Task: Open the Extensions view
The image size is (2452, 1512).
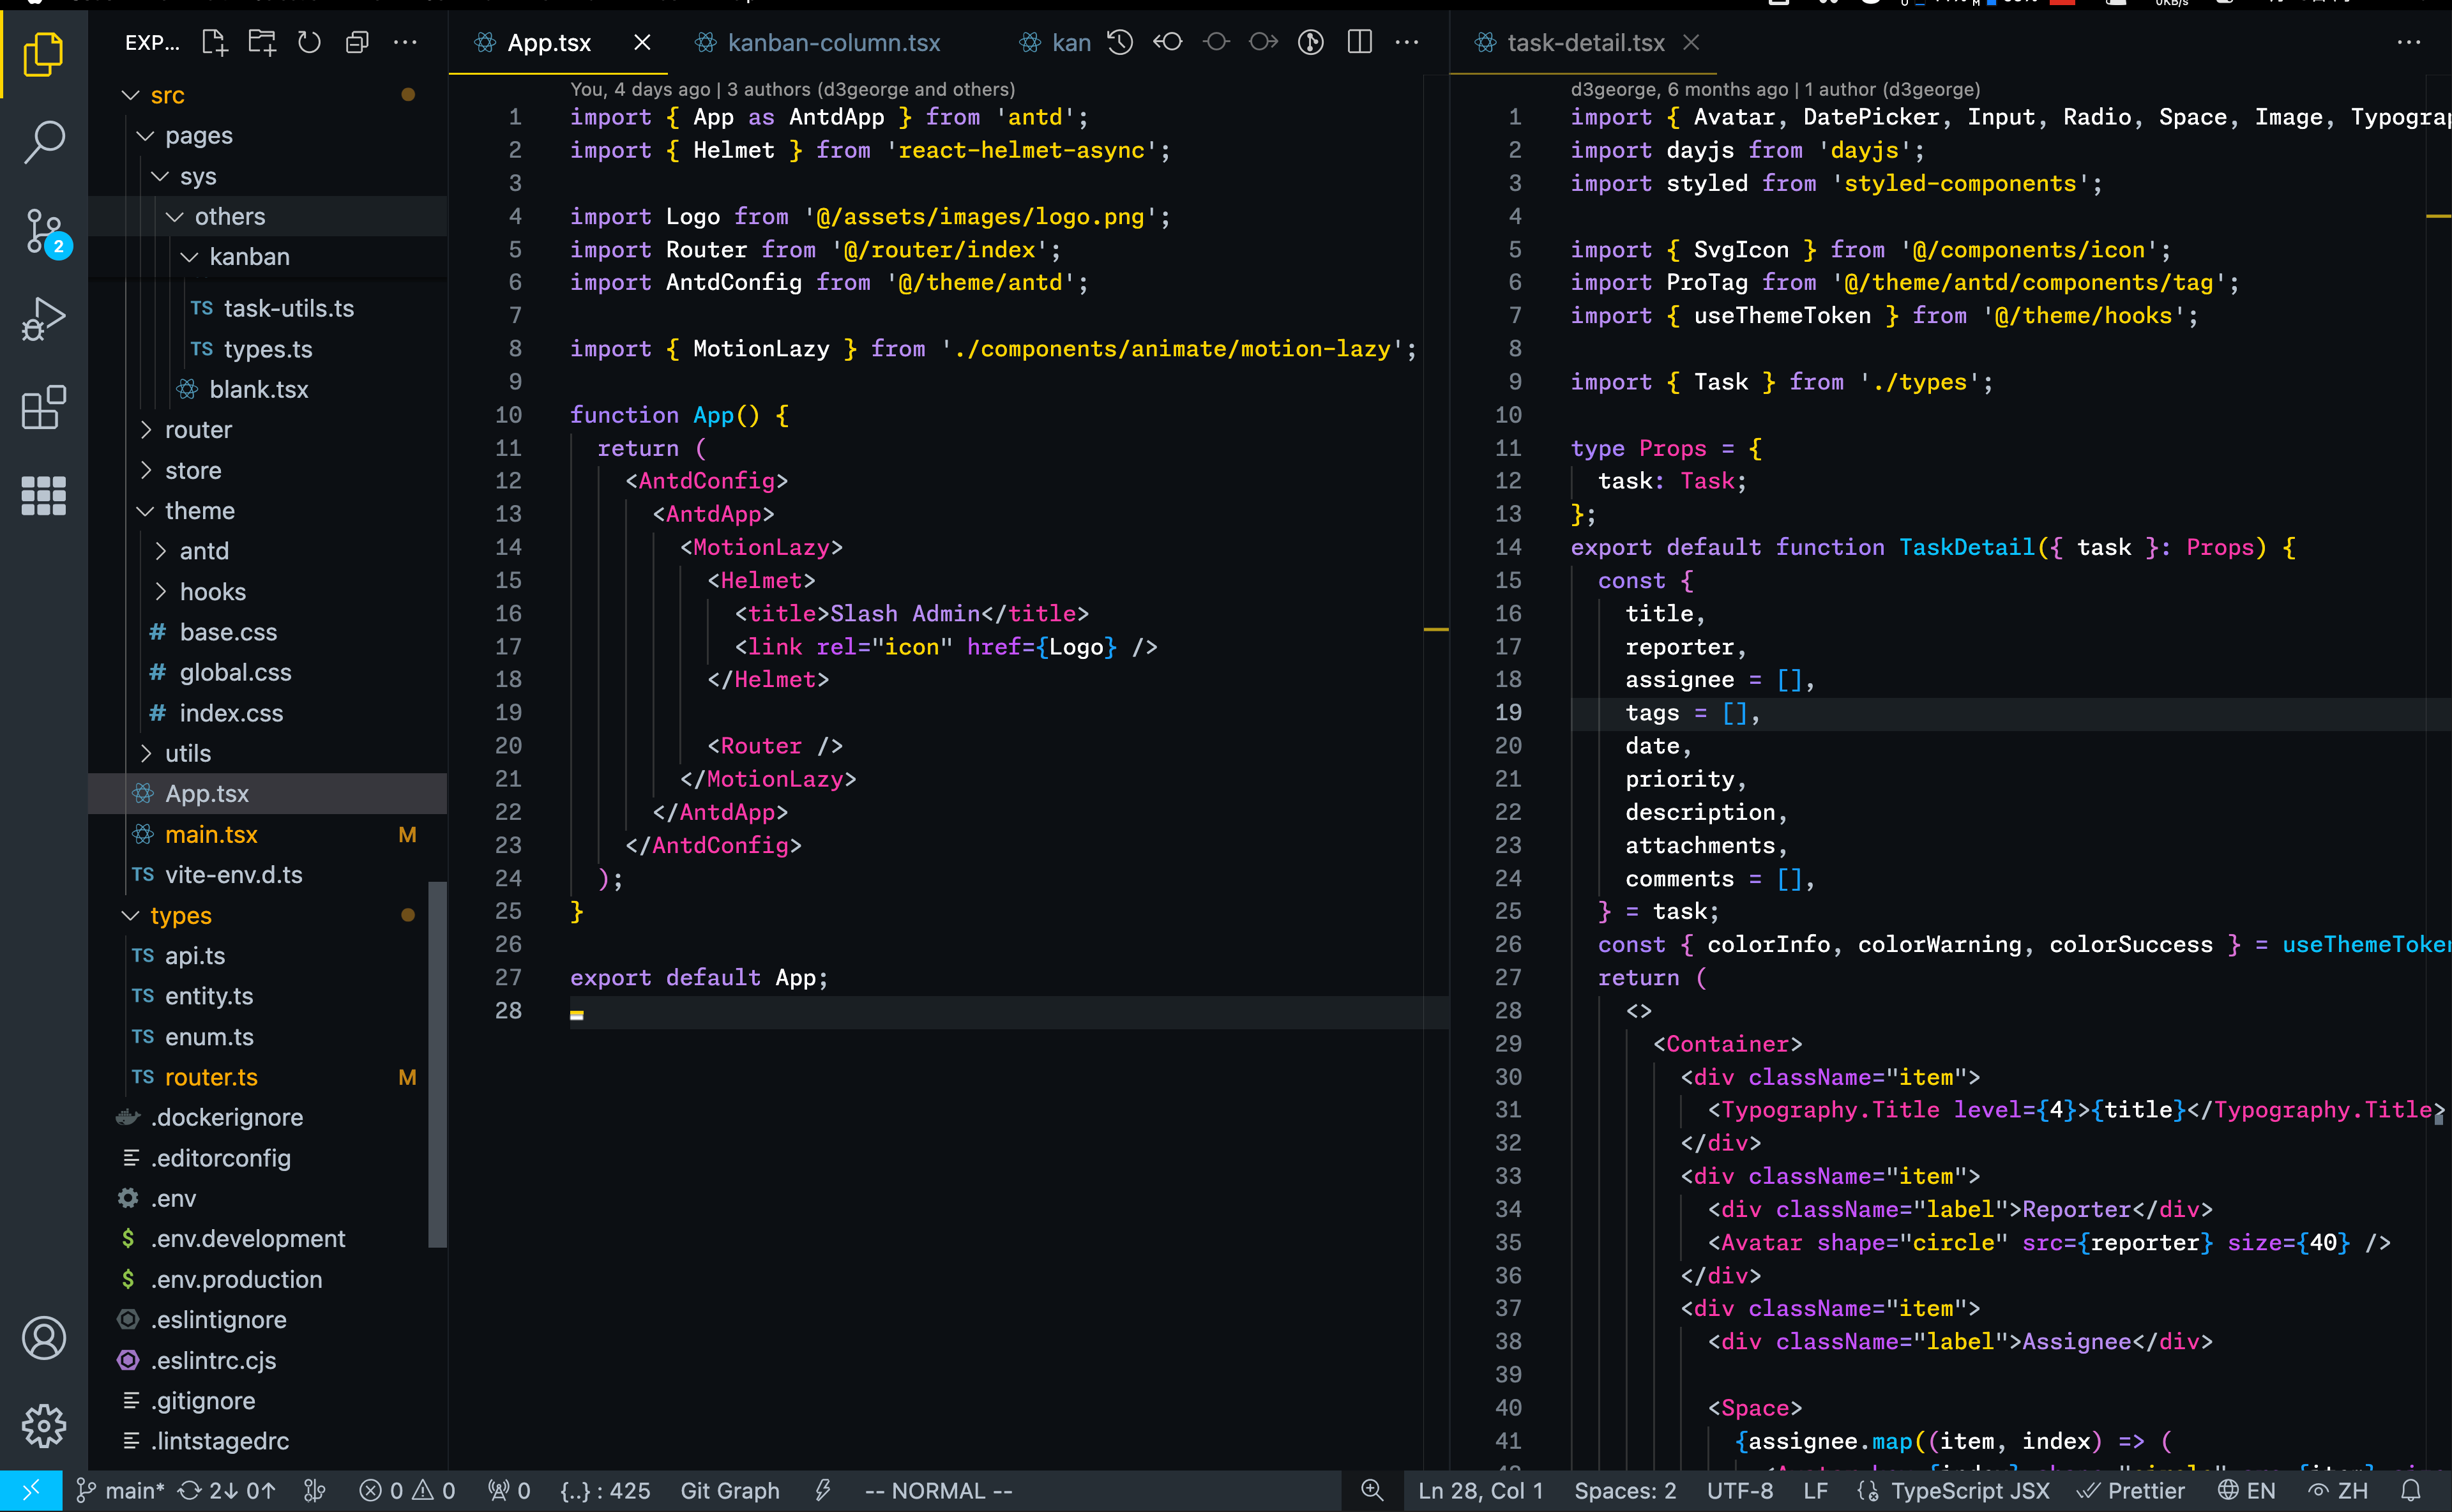Action: pyautogui.click(x=44, y=407)
